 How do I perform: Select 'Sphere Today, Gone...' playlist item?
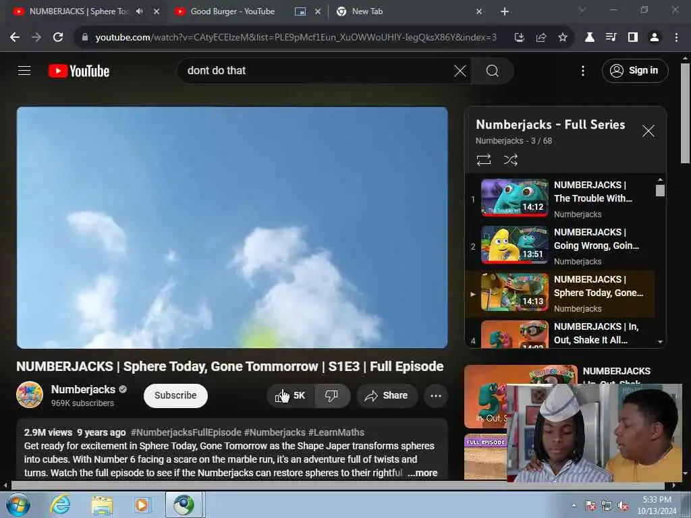[x=559, y=293]
